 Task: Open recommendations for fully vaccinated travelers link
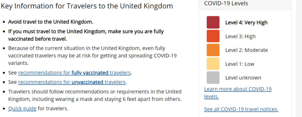(x=75, y=73)
